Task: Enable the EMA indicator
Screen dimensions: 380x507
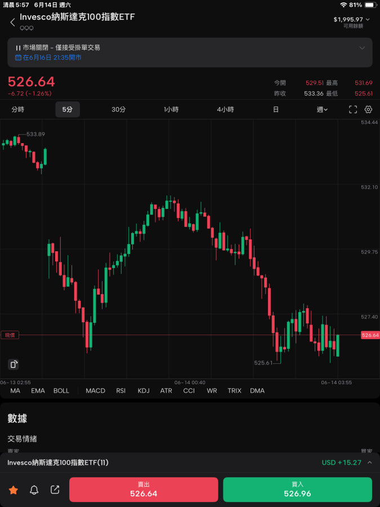Action: (38, 390)
